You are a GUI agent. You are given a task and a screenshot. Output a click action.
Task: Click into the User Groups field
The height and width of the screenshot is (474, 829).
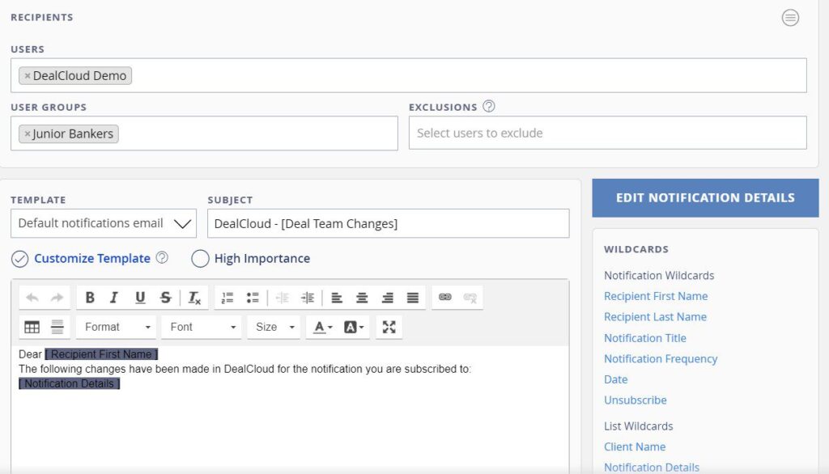(x=204, y=133)
